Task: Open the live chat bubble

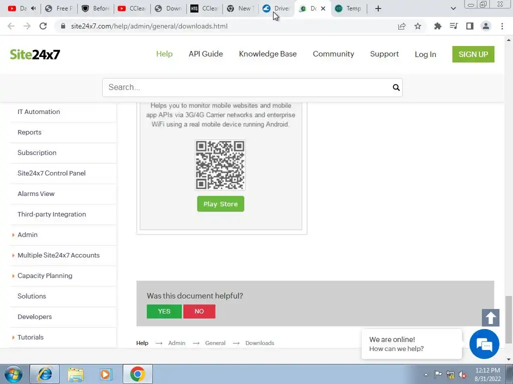Action: [x=484, y=344]
